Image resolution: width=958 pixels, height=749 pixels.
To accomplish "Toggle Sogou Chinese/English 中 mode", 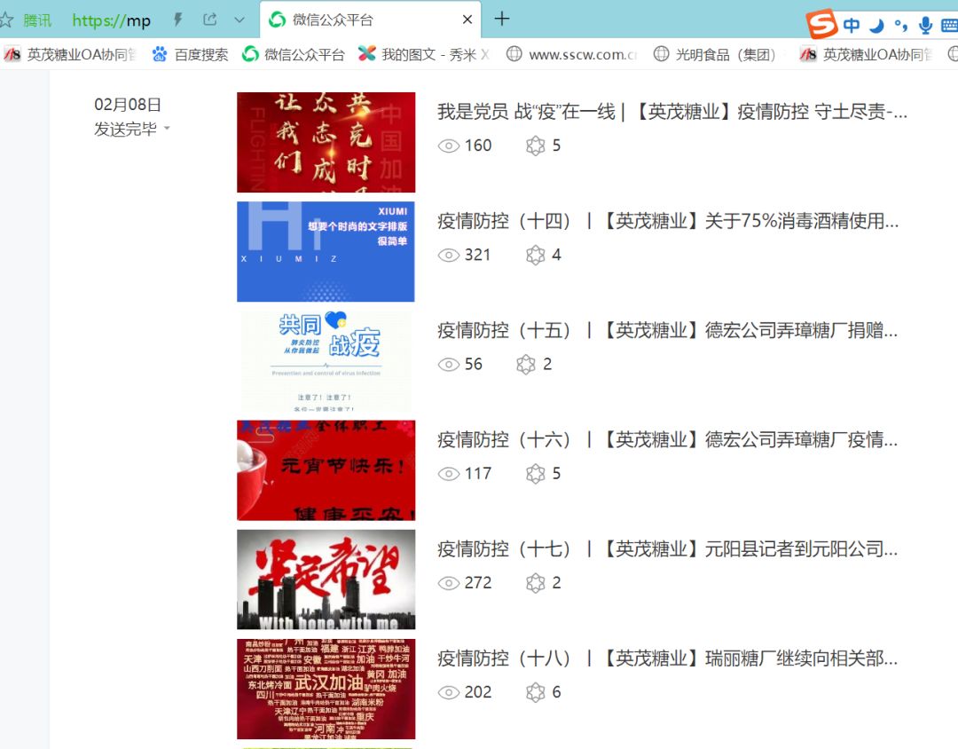I will [x=852, y=25].
